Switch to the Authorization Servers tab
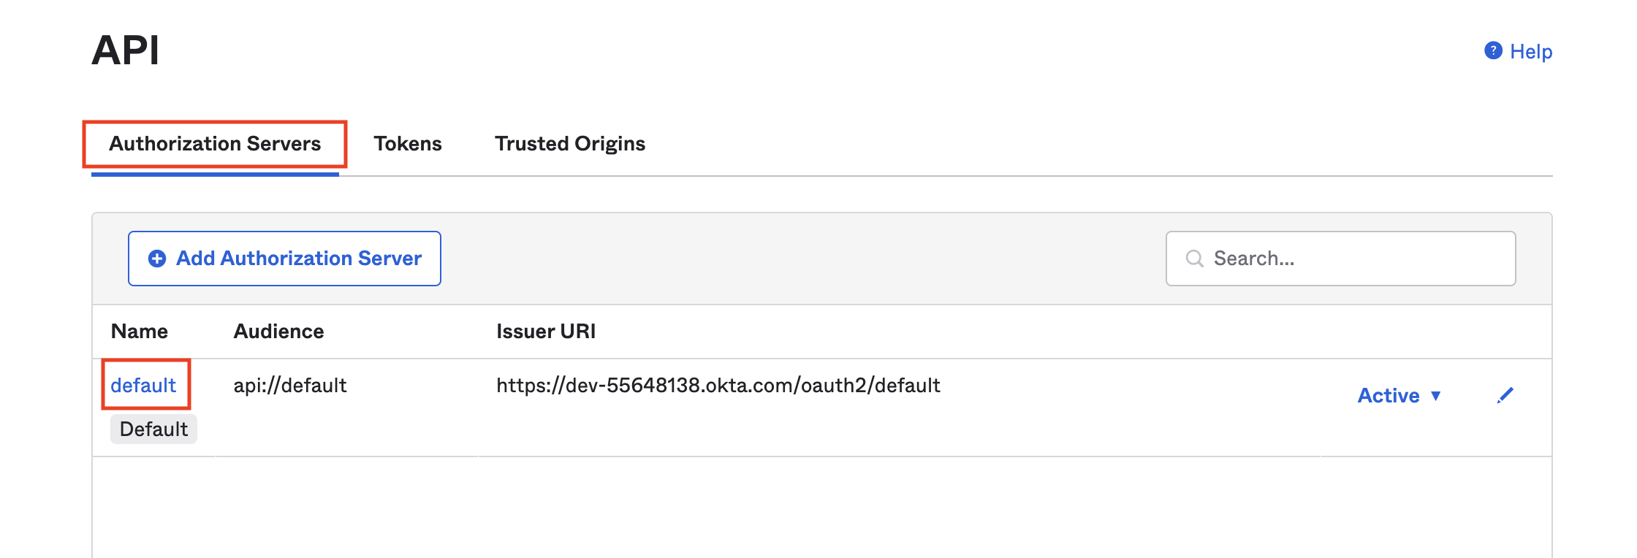 215,144
